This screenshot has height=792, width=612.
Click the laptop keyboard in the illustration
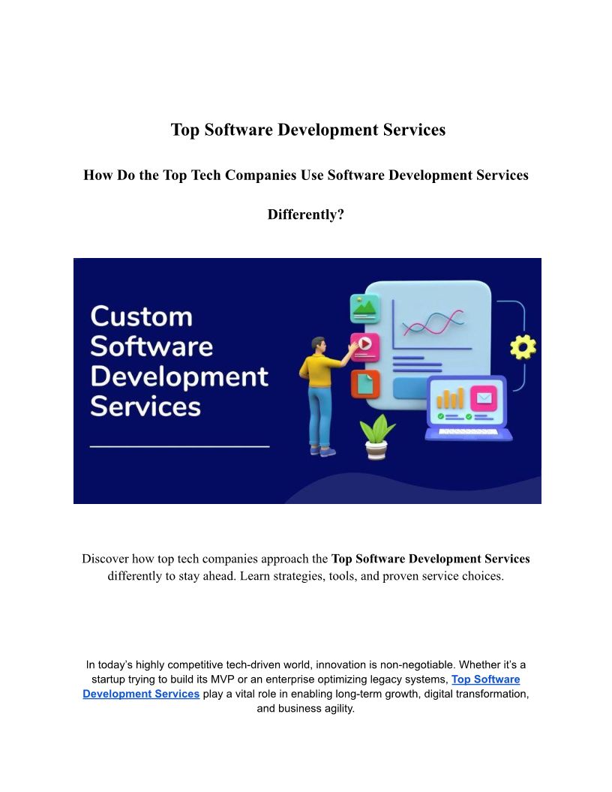tap(469, 433)
